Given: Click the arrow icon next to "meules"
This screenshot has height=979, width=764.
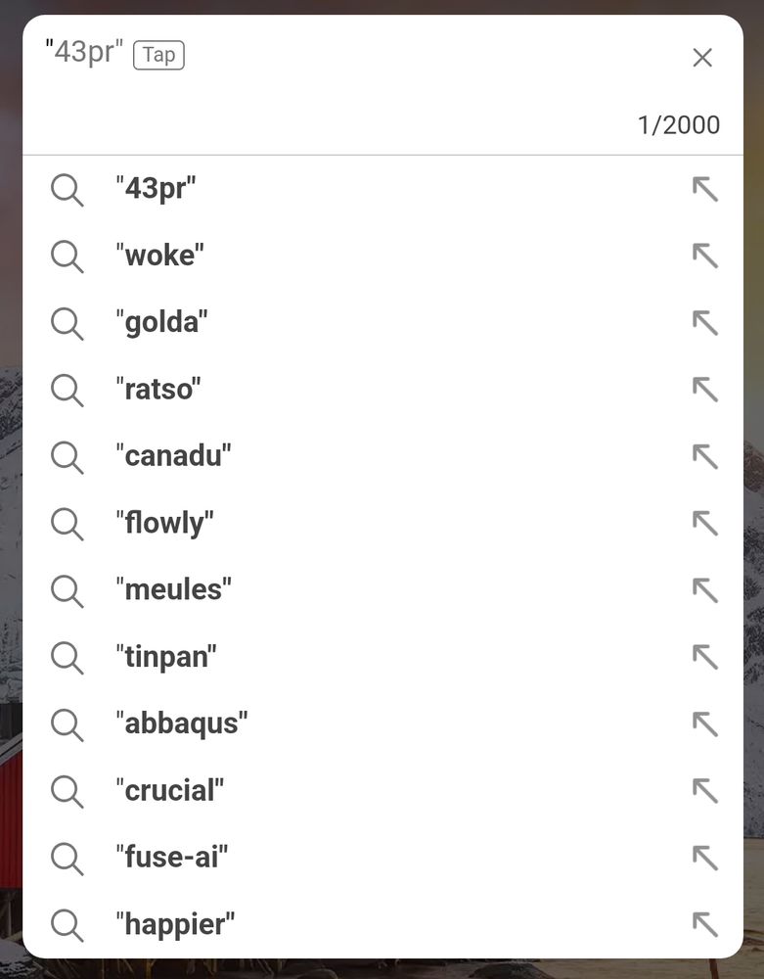Looking at the screenshot, I should (x=704, y=589).
